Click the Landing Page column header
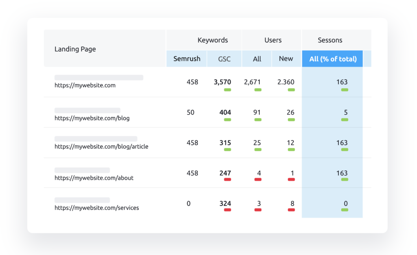 75,49
